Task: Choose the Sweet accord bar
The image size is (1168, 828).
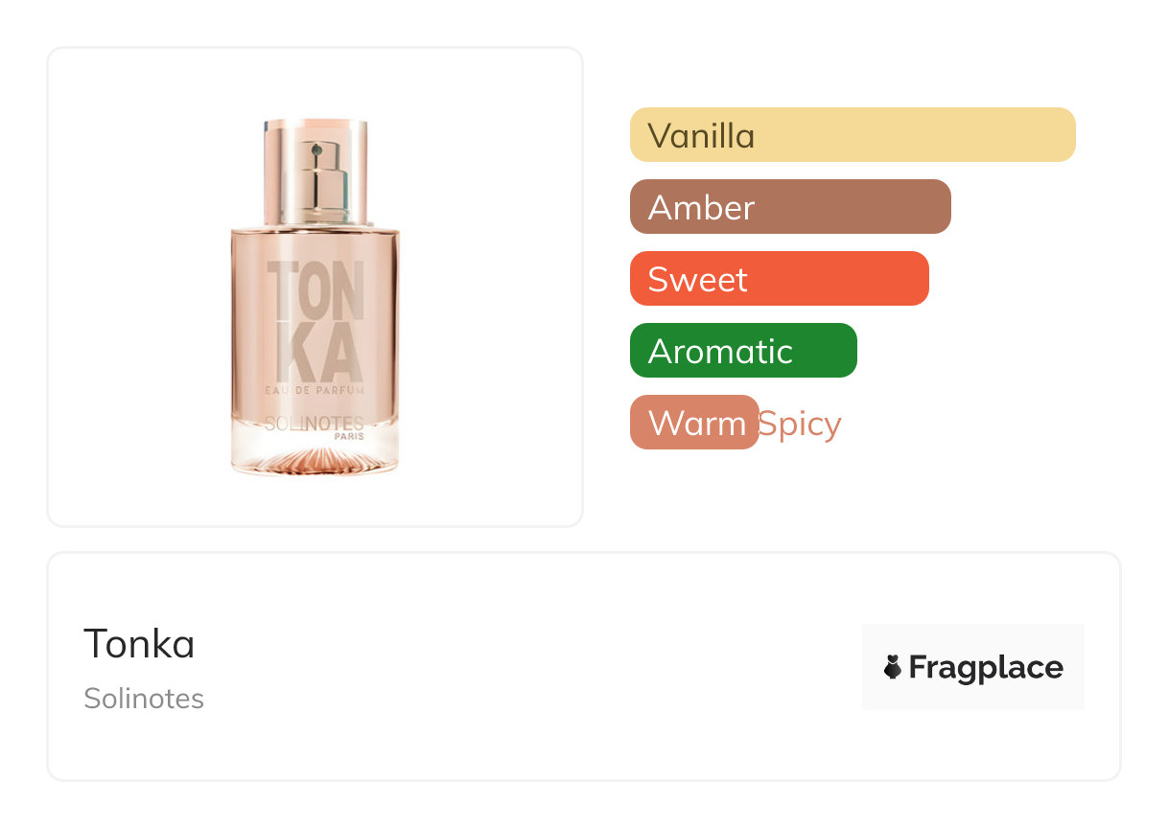Action: click(779, 279)
